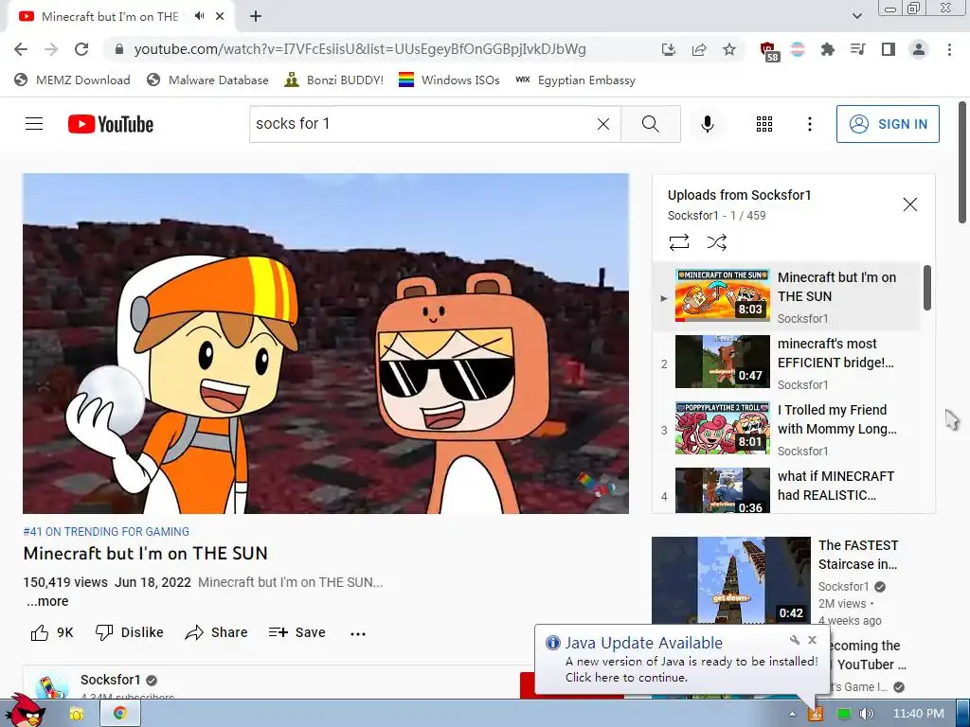Close the Uploads from Socksfor1 playlist panel
The width and height of the screenshot is (970, 727).
(909, 204)
